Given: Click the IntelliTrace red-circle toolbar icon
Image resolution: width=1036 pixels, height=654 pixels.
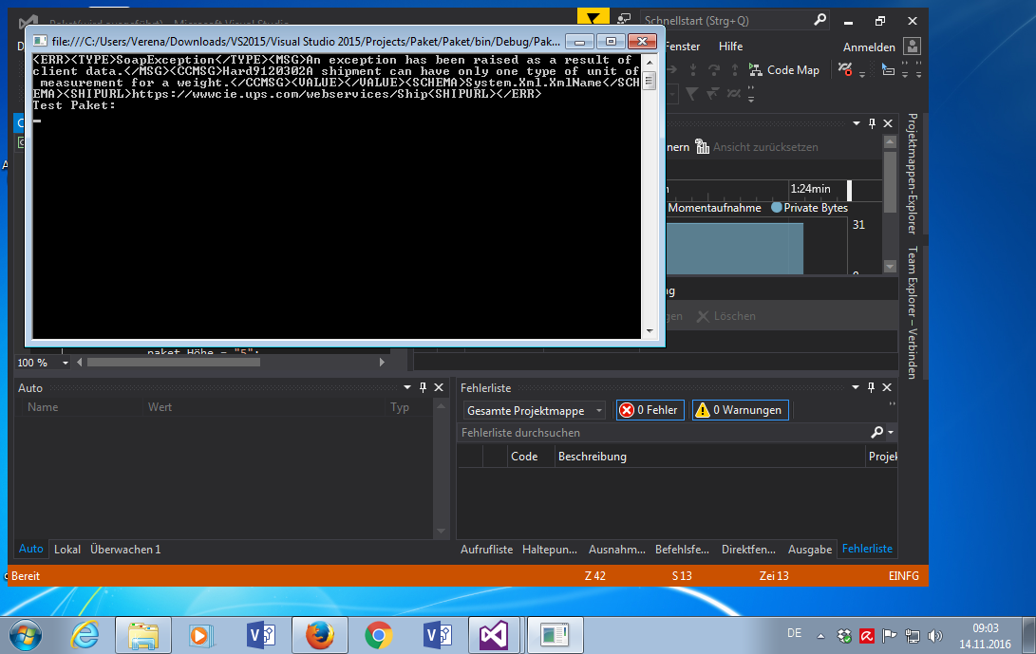Looking at the screenshot, I should click(x=845, y=69).
